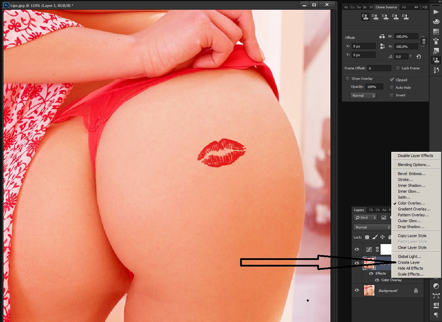
Task: Open the Color palette panel icon
Action: (436, 22)
